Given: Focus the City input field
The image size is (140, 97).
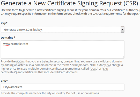Looking at the screenshot, I should click(63, 87).
